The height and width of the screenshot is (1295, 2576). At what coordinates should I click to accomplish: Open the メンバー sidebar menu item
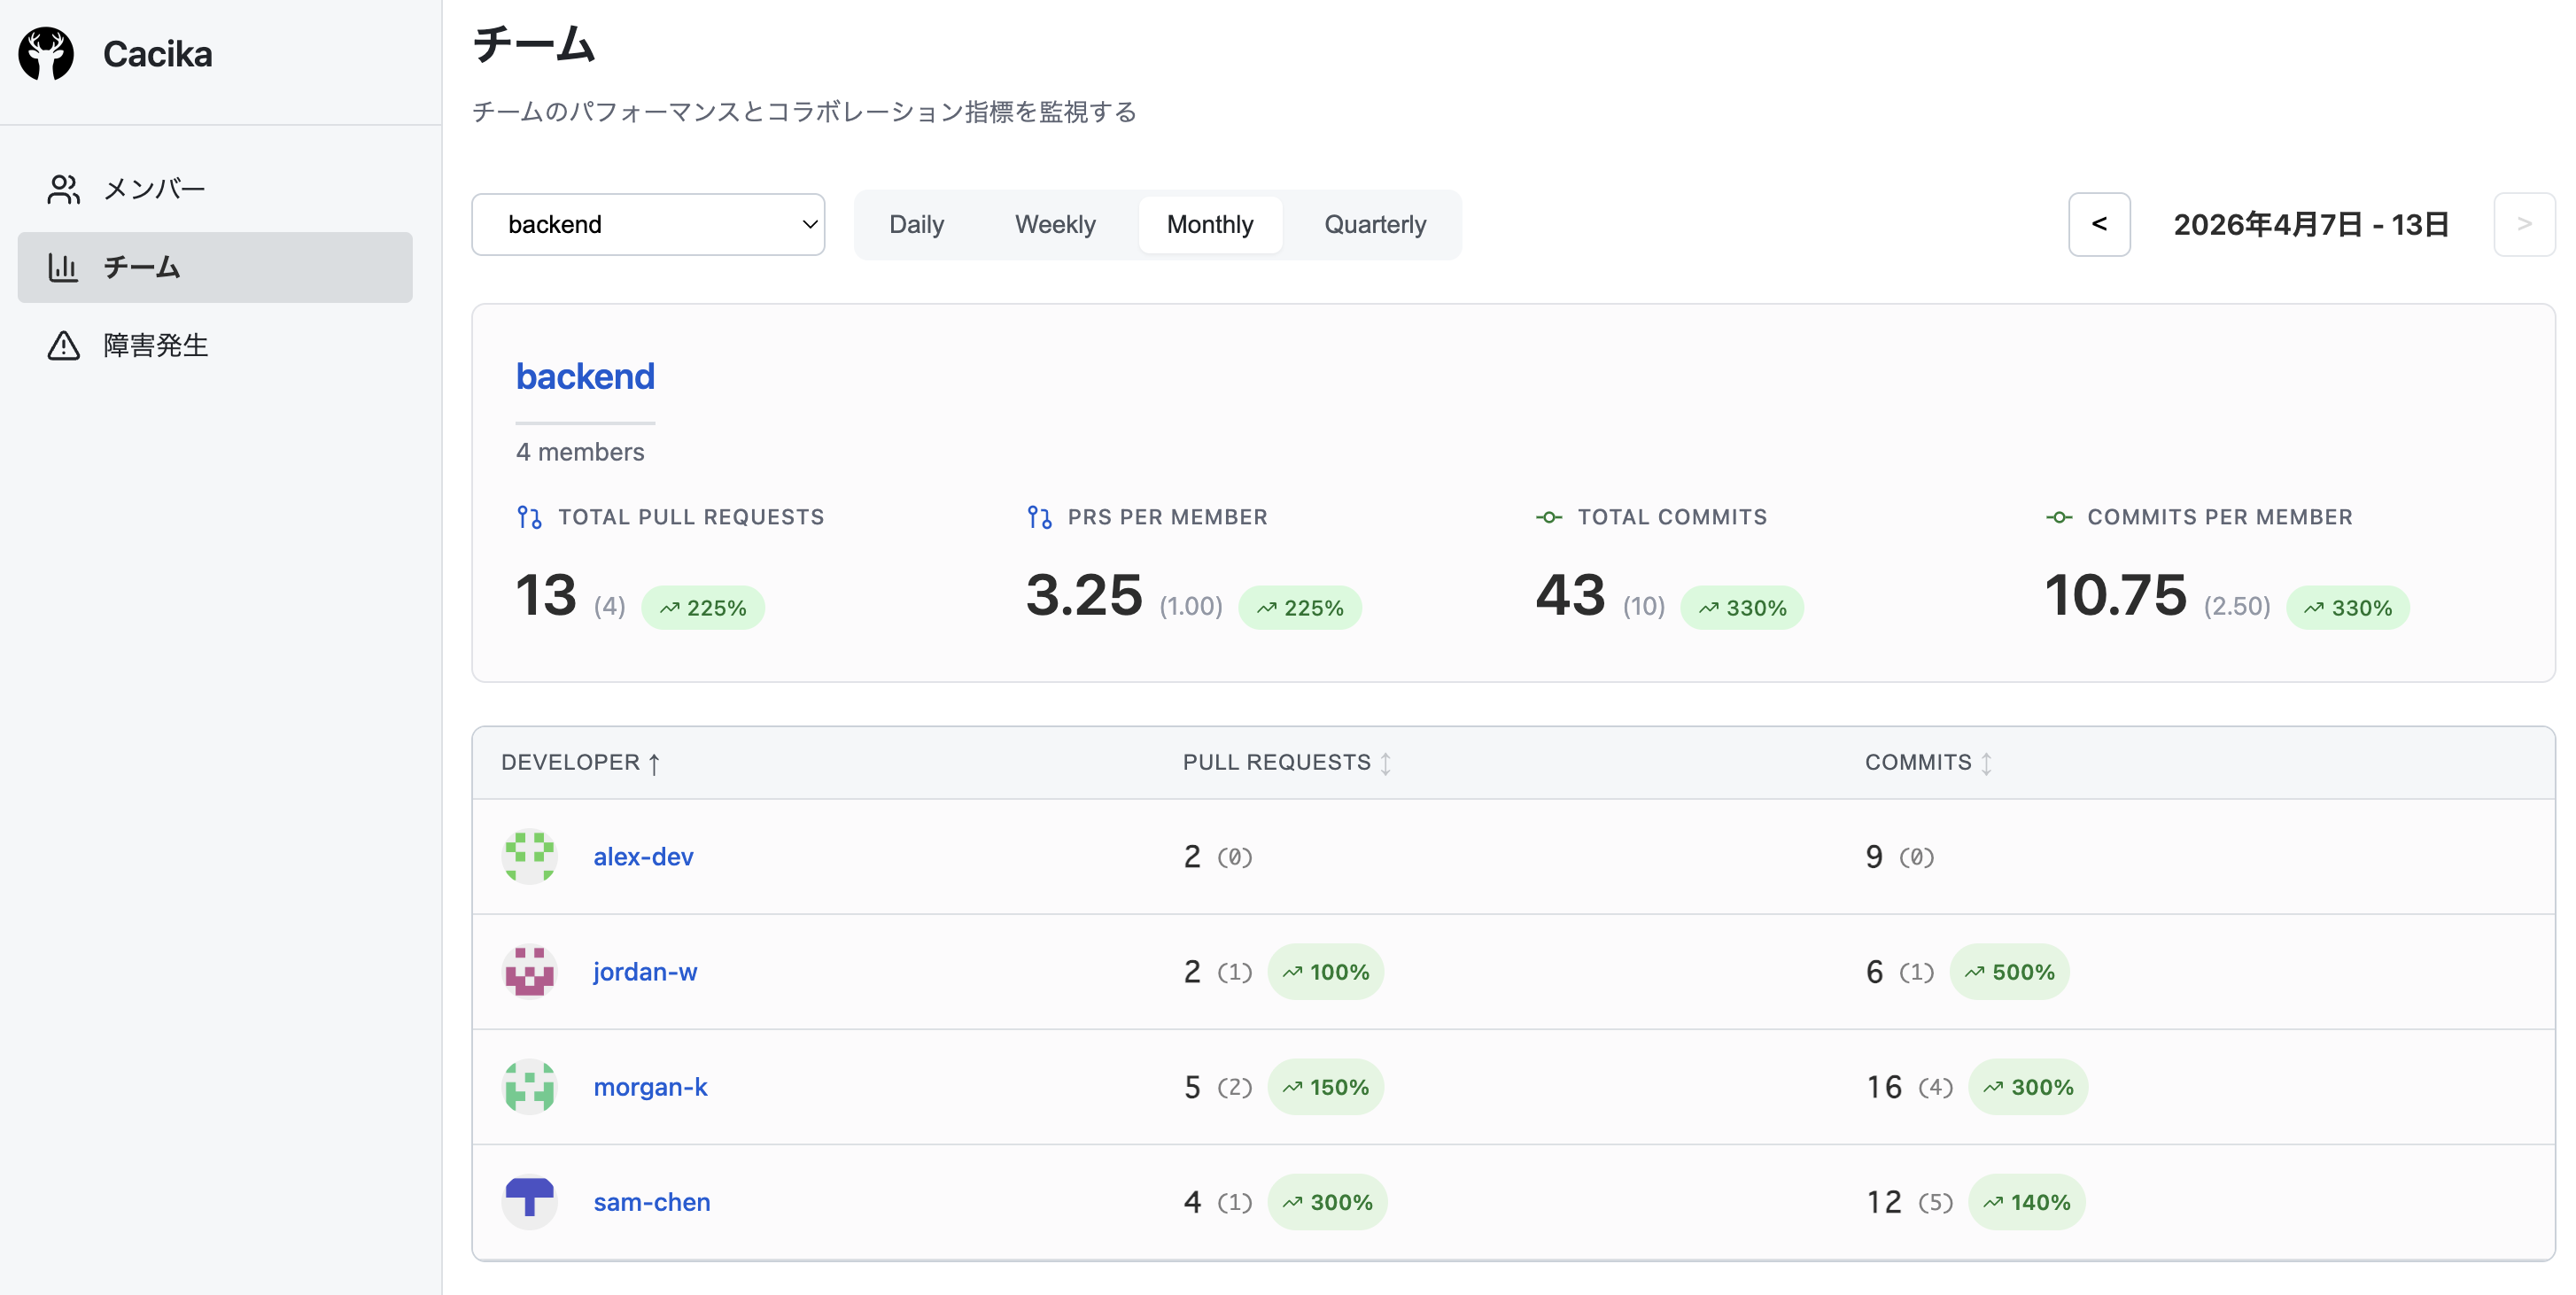pyautogui.click(x=154, y=189)
